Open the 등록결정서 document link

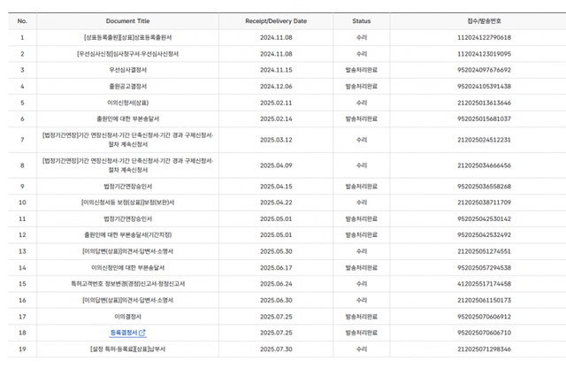point(123,333)
